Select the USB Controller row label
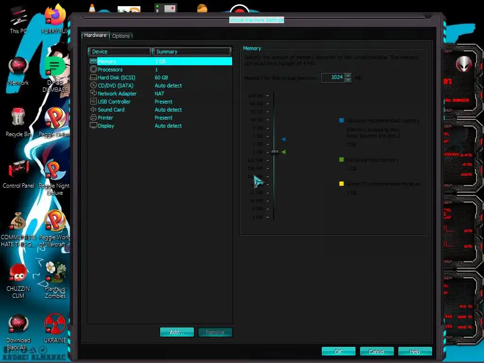The width and height of the screenshot is (484, 363). [114, 102]
